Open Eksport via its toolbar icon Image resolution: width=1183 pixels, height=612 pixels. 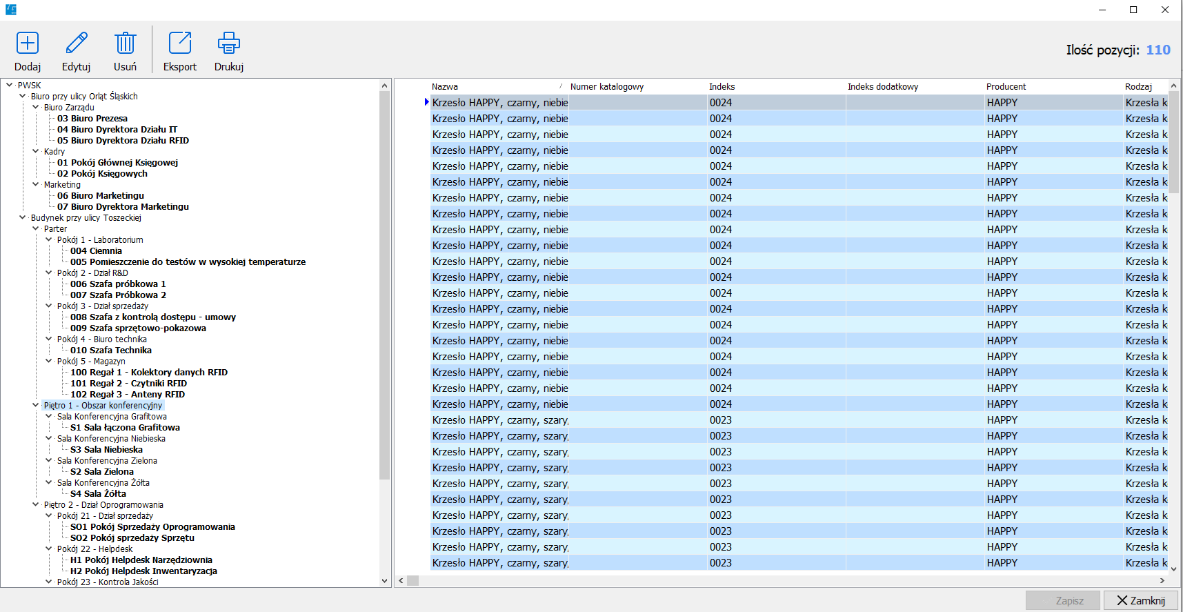(180, 43)
